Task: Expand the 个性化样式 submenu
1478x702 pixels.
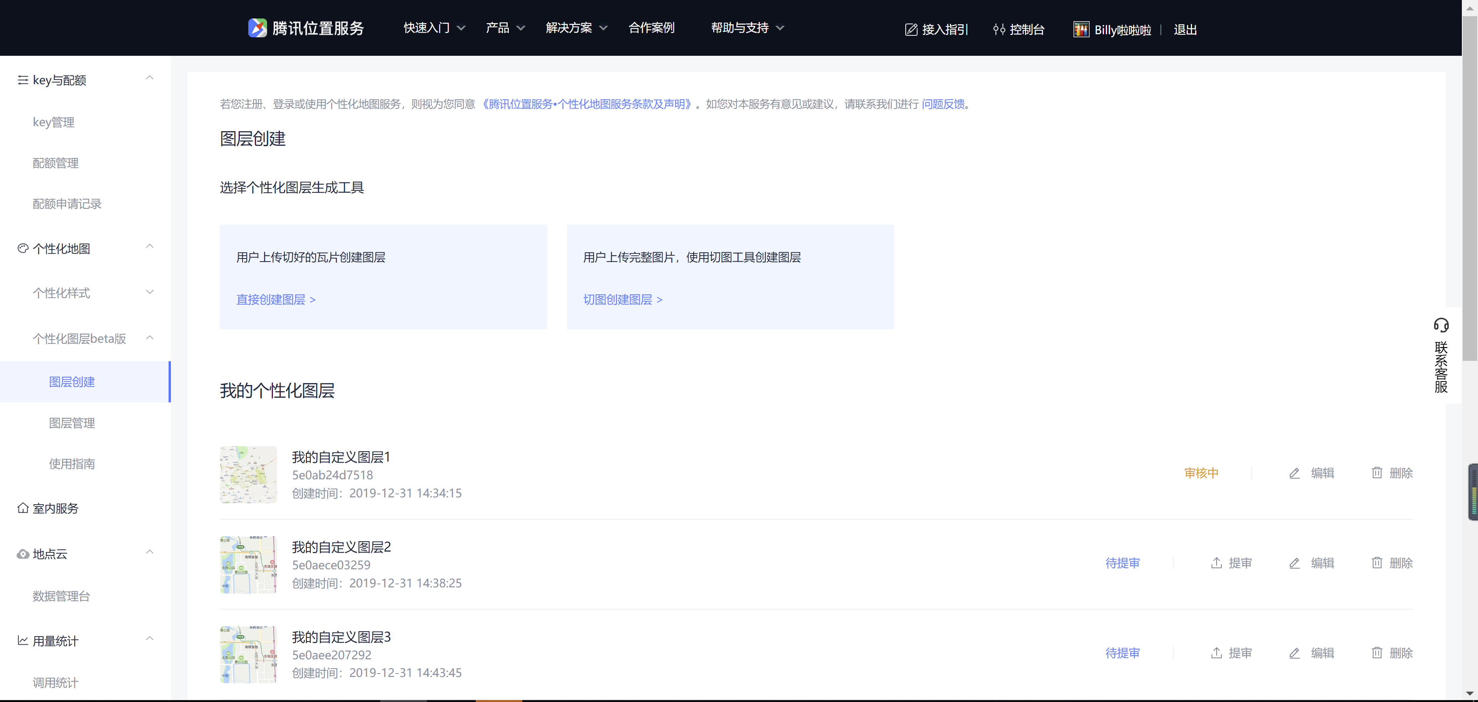Action: tap(150, 292)
